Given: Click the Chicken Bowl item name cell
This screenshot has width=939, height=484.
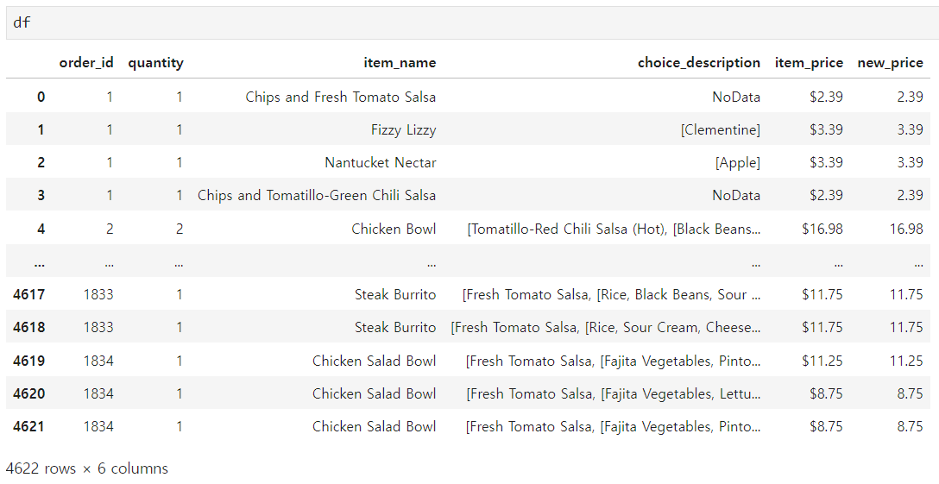Looking at the screenshot, I should coord(394,229).
